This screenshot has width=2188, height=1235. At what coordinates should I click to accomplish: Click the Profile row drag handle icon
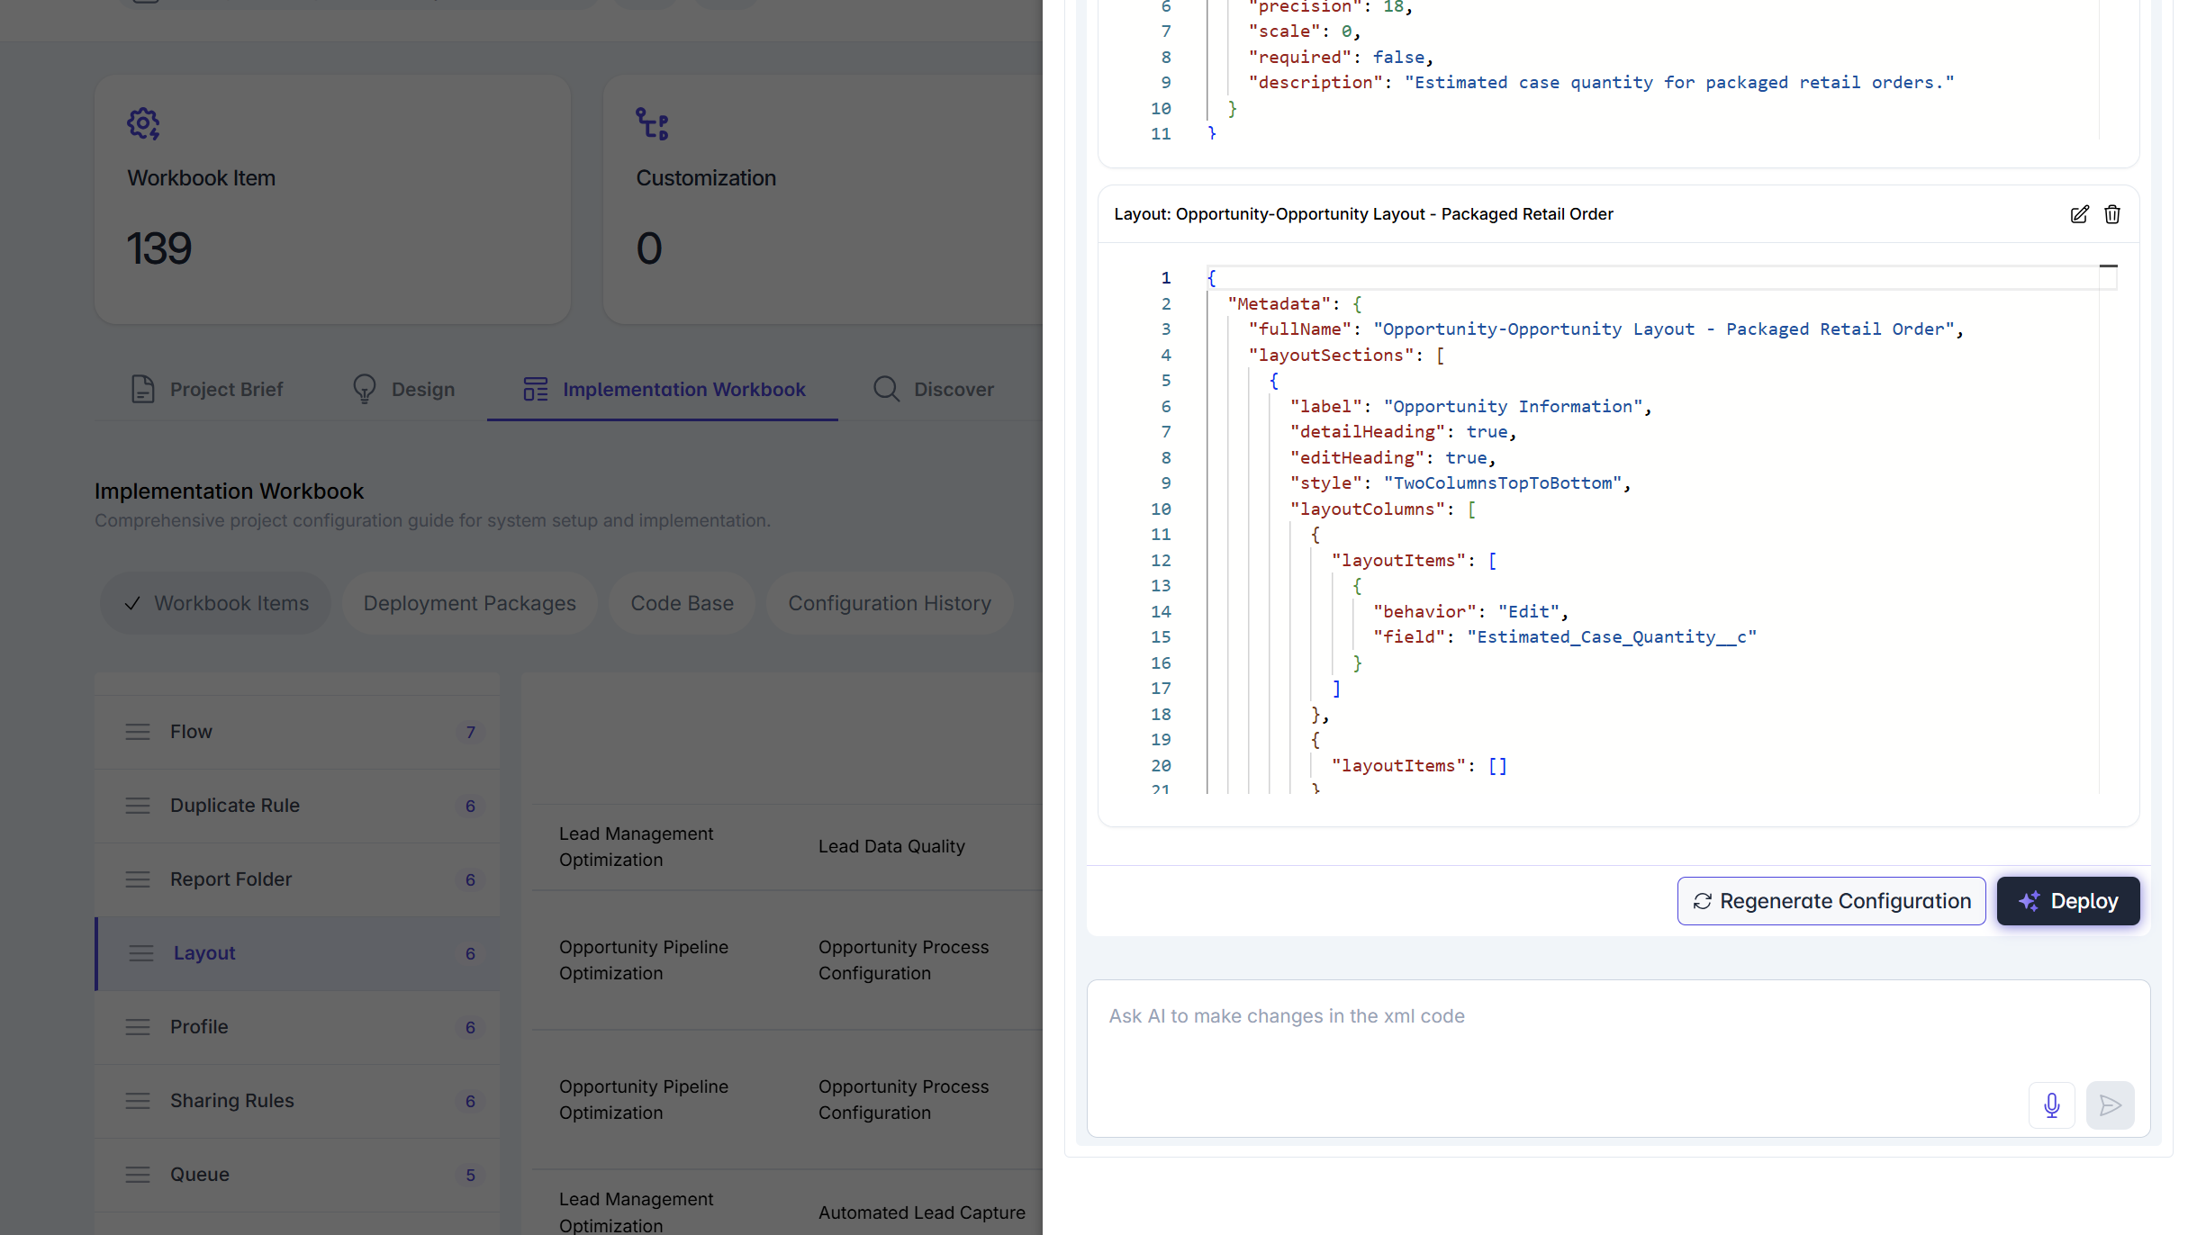pos(138,1027)
